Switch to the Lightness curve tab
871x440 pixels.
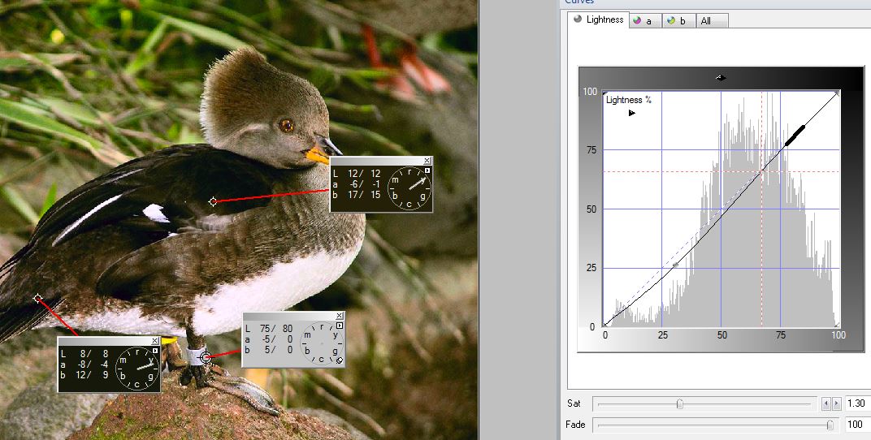(598, 19)
